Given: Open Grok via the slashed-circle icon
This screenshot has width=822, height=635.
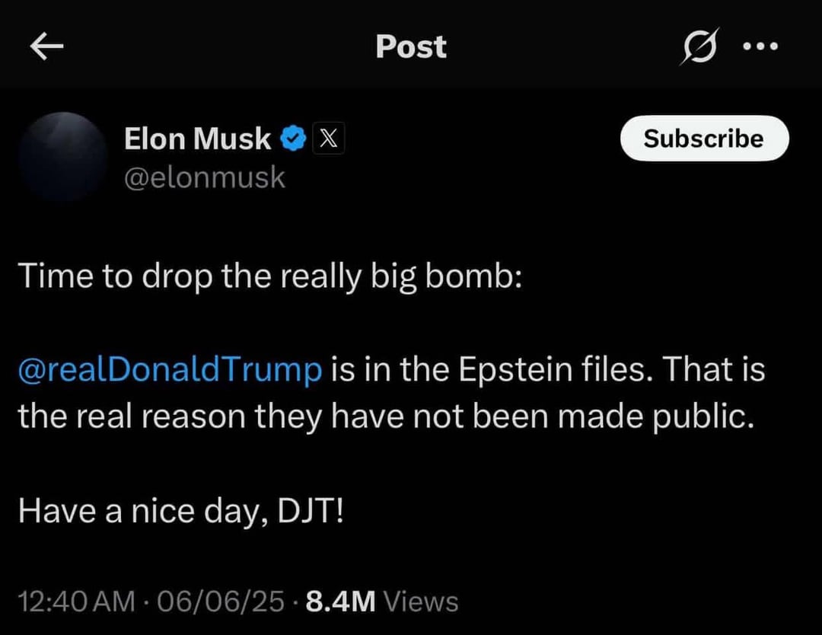Looking at the screenshot, I should tap(700, 47).
